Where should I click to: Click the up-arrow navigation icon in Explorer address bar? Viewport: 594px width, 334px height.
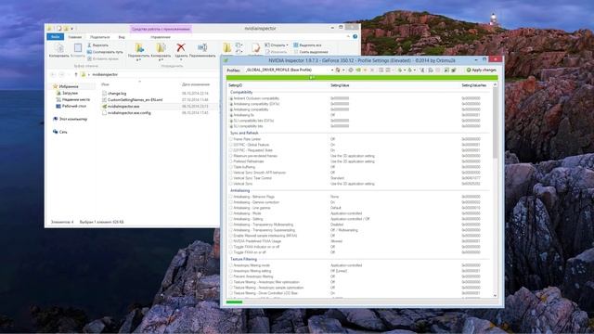point(76,74)
